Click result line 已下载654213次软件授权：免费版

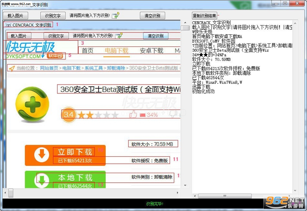pos(226,69)
